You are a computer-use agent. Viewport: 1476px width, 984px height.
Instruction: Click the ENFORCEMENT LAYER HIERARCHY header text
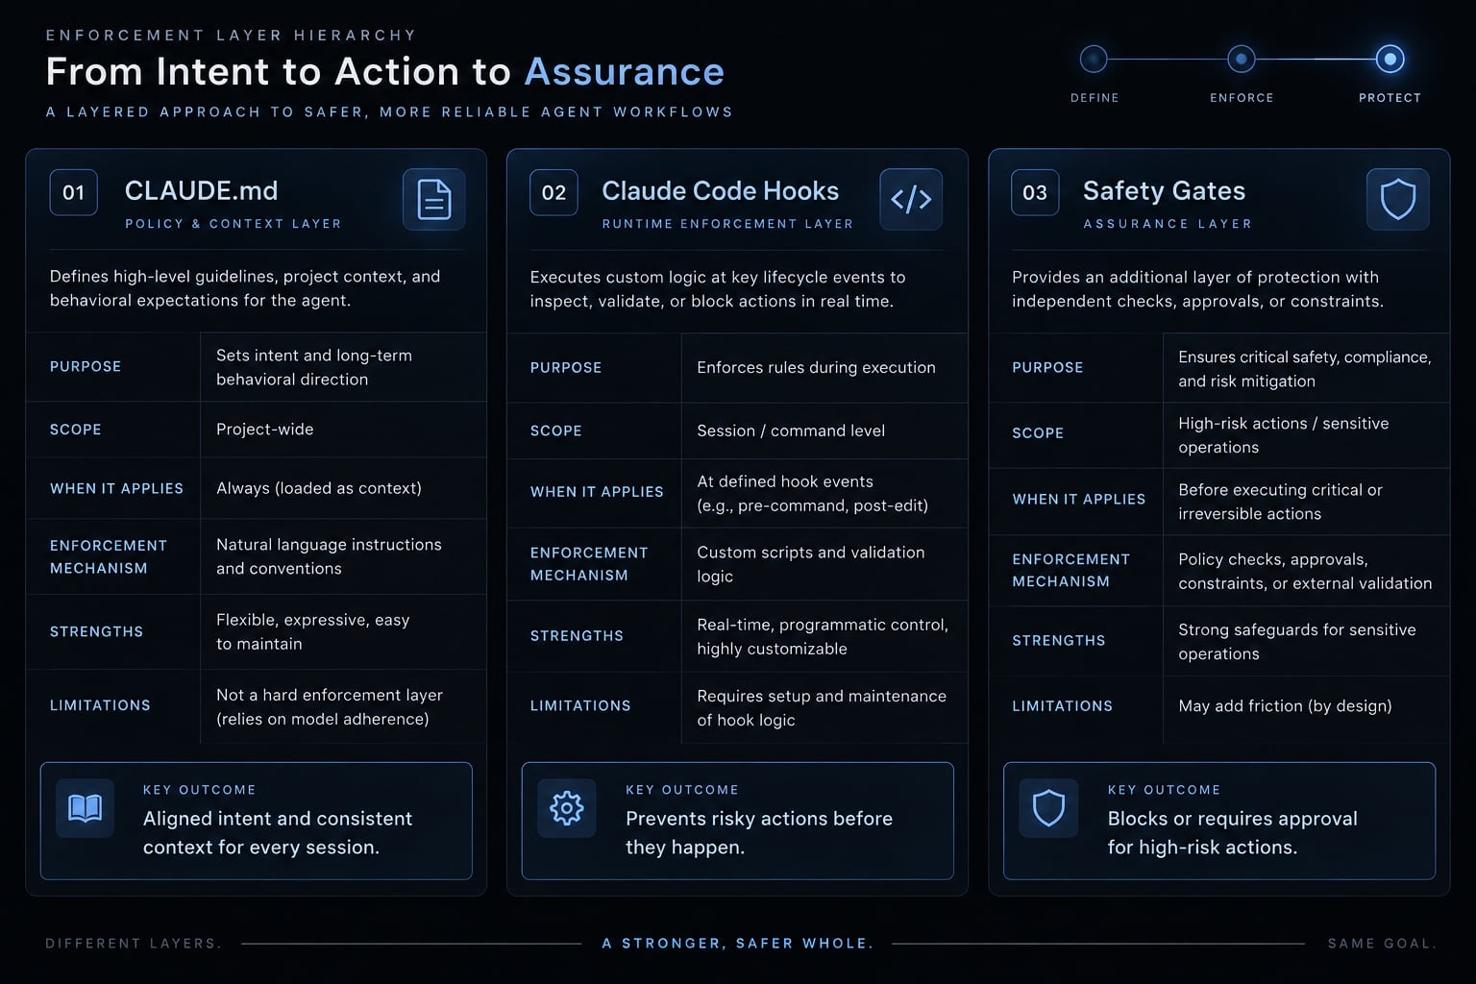[232, 36]
